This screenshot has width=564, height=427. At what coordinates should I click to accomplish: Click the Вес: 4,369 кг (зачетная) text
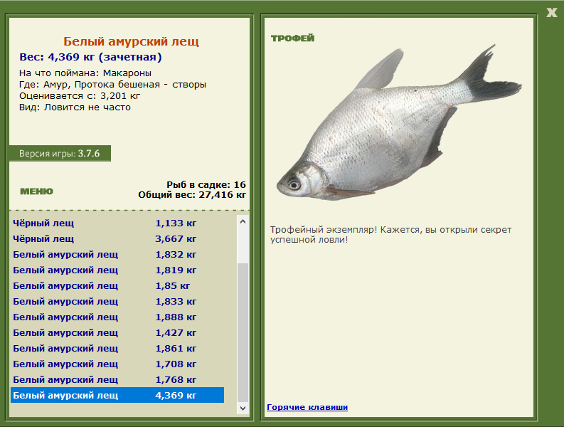click(x=90, y=57)
